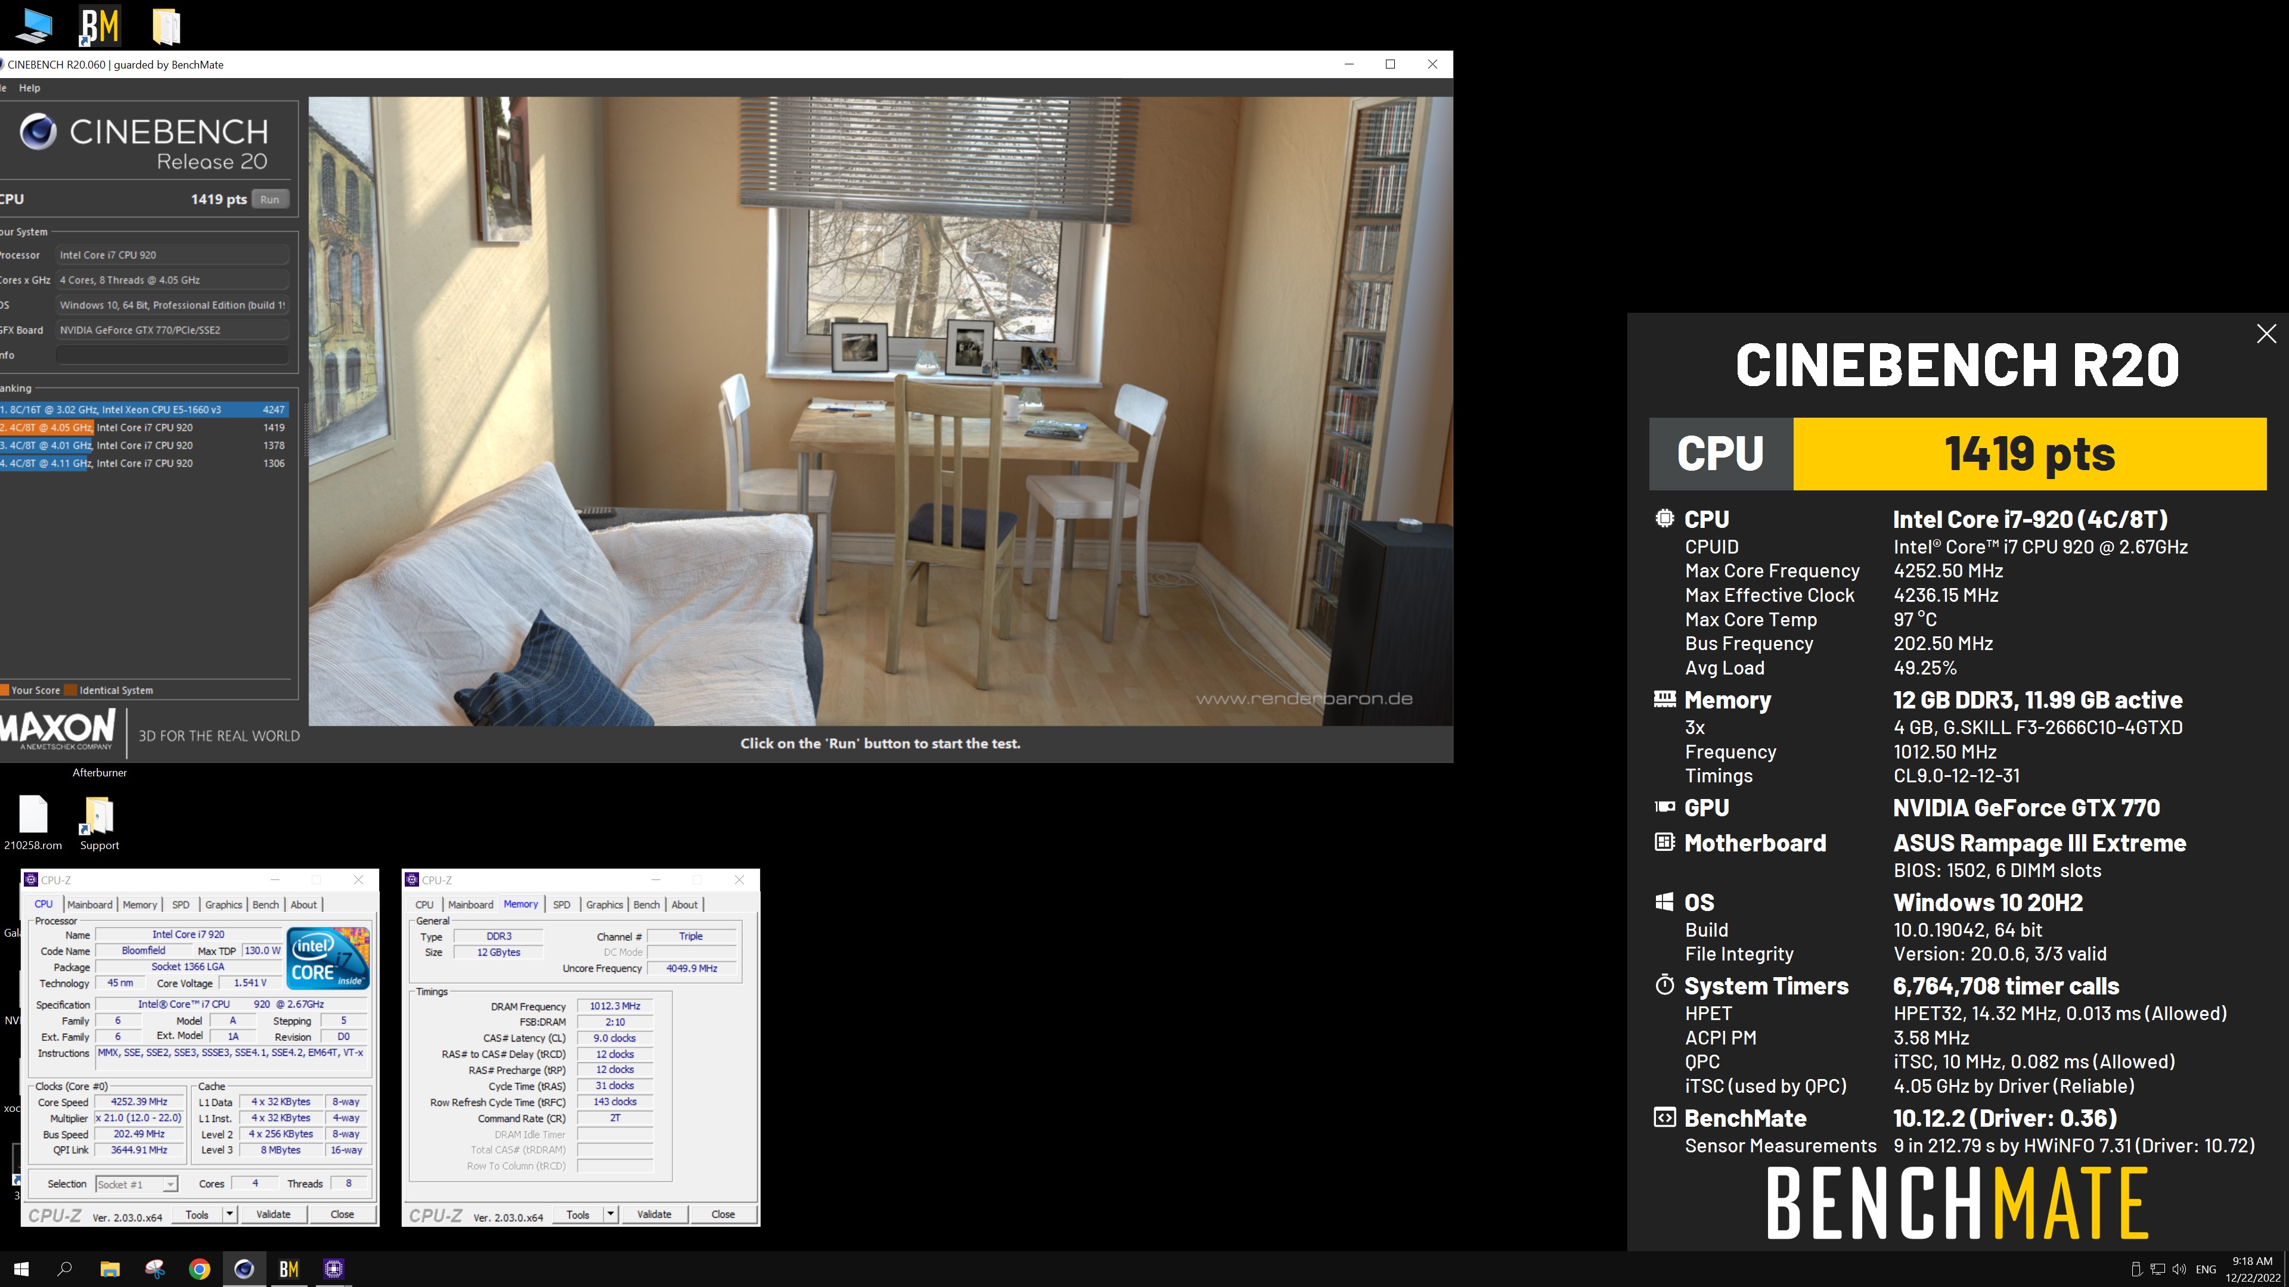Close the BenchMate result overlay

coord(2266,334)
